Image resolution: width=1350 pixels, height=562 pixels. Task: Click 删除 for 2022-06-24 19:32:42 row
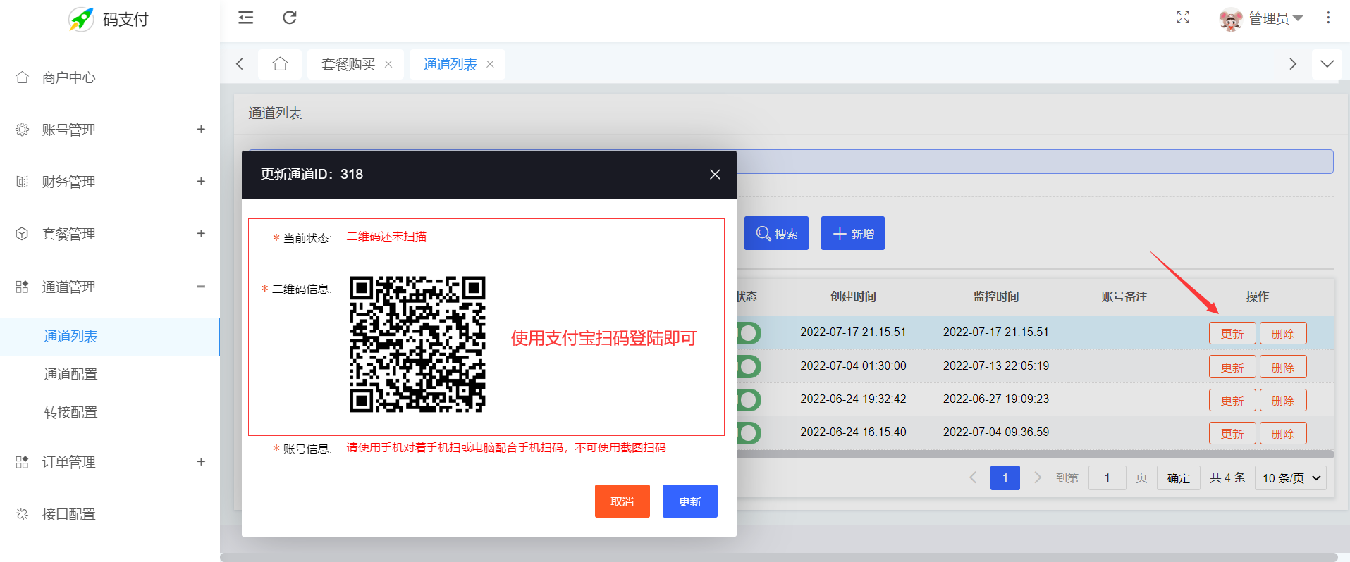1283,400
